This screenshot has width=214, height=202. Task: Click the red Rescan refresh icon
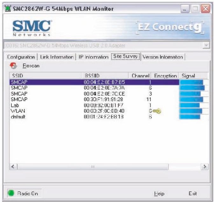[13, 66]
